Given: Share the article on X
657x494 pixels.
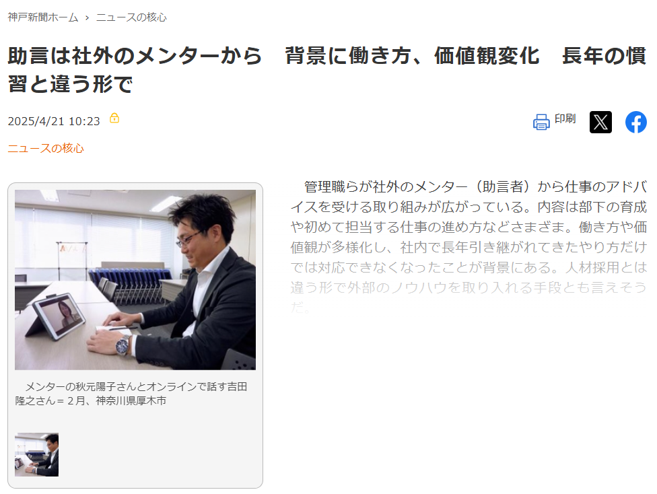Looking at the screenshot, I should [x=600, y=122].
